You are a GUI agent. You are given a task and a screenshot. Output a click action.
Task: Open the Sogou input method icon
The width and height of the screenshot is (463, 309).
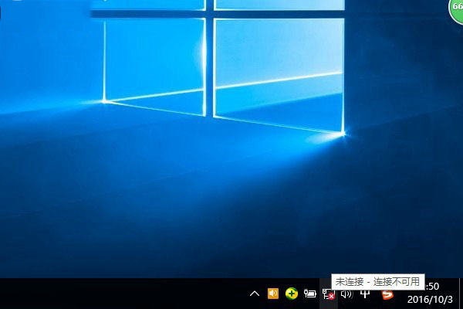pos(387,294)
